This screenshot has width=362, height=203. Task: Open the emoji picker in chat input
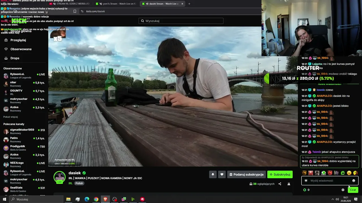click(354, 181)
